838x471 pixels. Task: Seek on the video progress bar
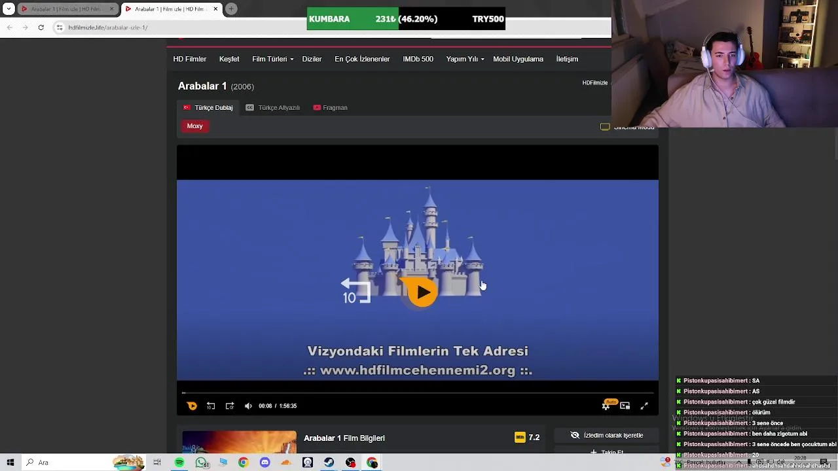coord(418,392)
